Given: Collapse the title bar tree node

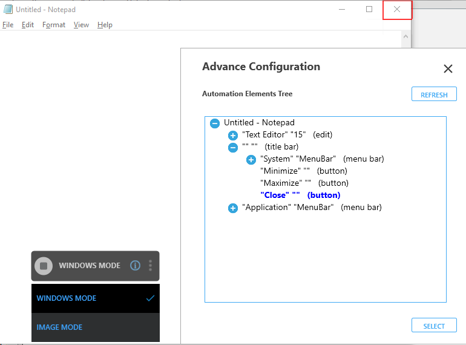Looking at the screenshot, I should (232, 148).
